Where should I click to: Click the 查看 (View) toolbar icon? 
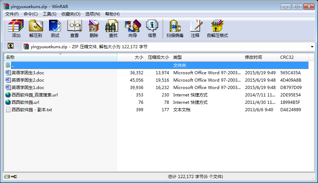click(74, 26)
